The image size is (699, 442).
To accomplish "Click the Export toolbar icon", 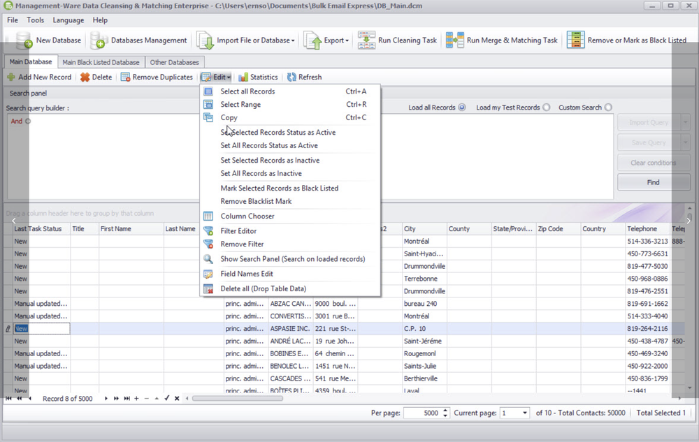I will point(312,40).
